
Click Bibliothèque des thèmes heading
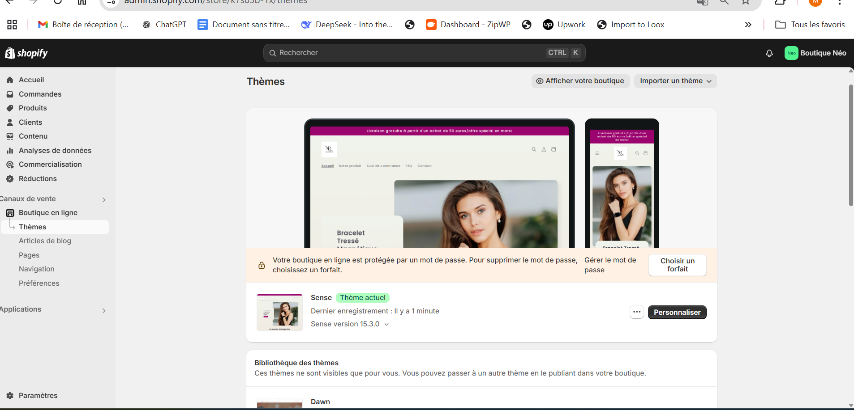point(296,363)
